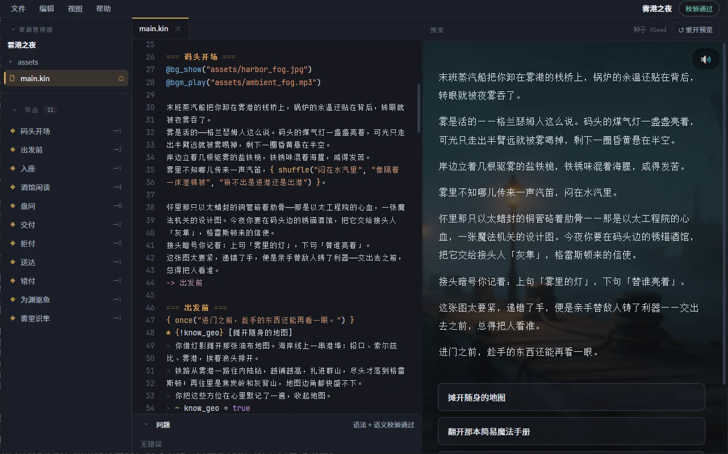728x454 pixels.
Task: Jump to node 送达
Action: pyautogui.click(x=66, y=262)
